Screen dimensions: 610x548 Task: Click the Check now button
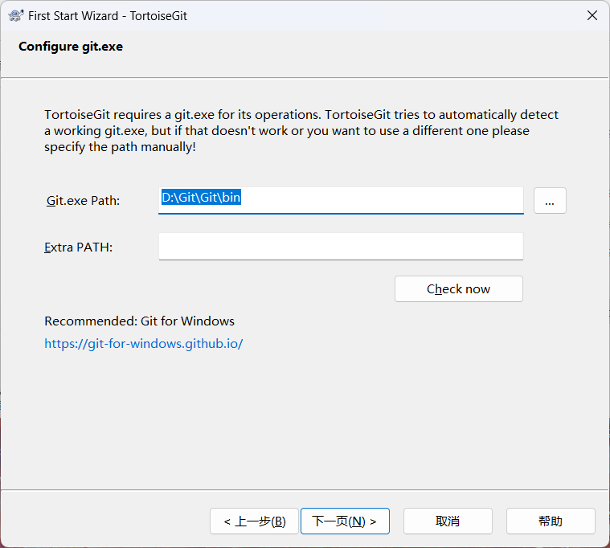pos(459,289)
